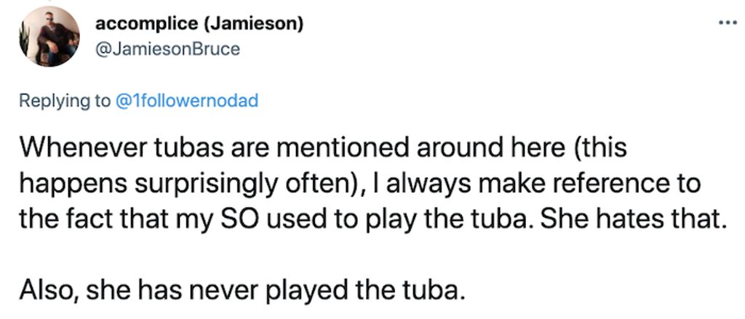Click the abbreviation 'SO' in the tweet

pos(244,219)
